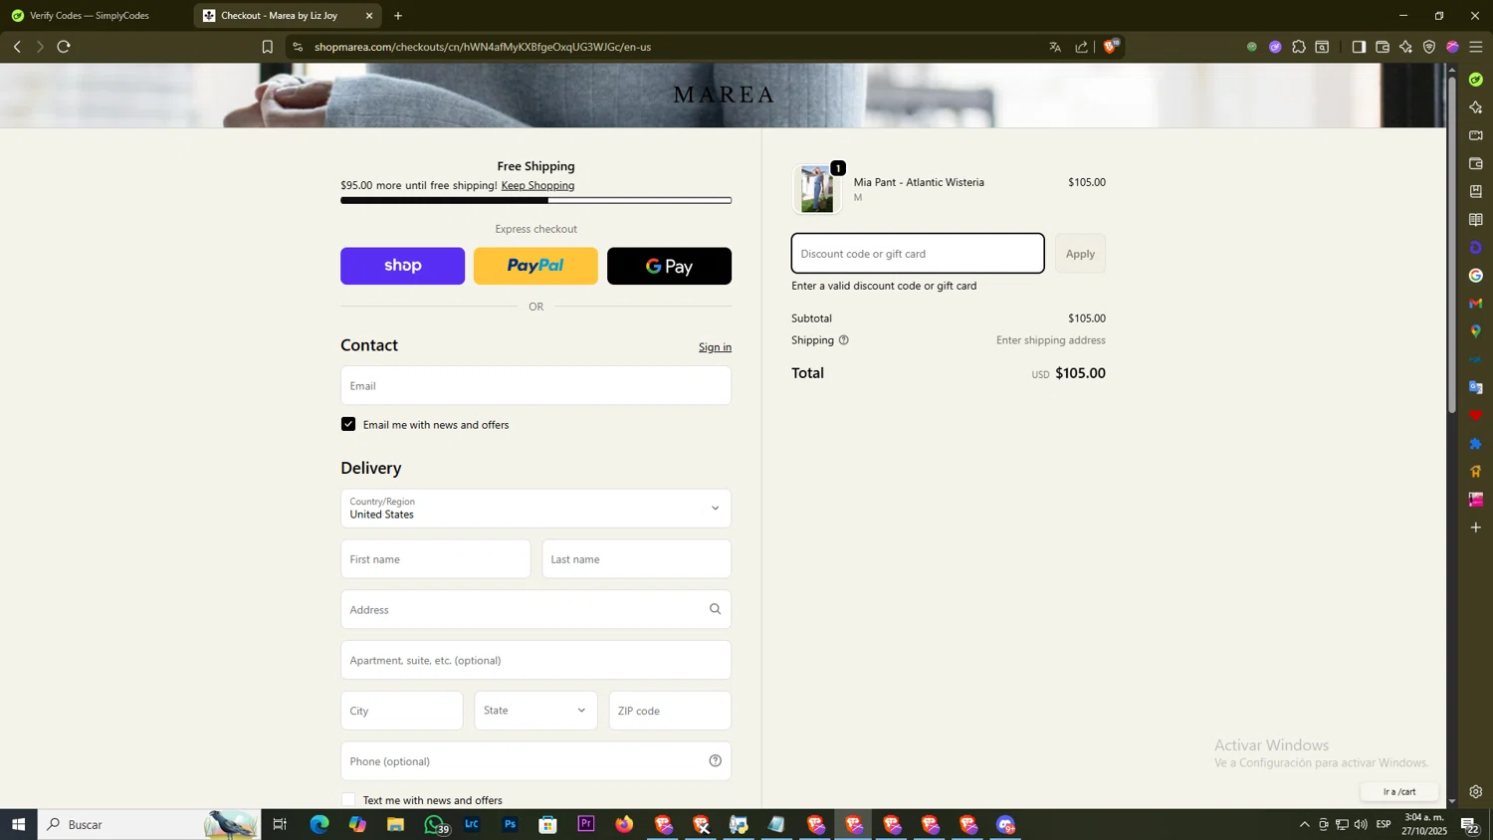Screen dimensions: 1493x840
Task: Pay with Shop Pay button
Action: pos(402,266)
